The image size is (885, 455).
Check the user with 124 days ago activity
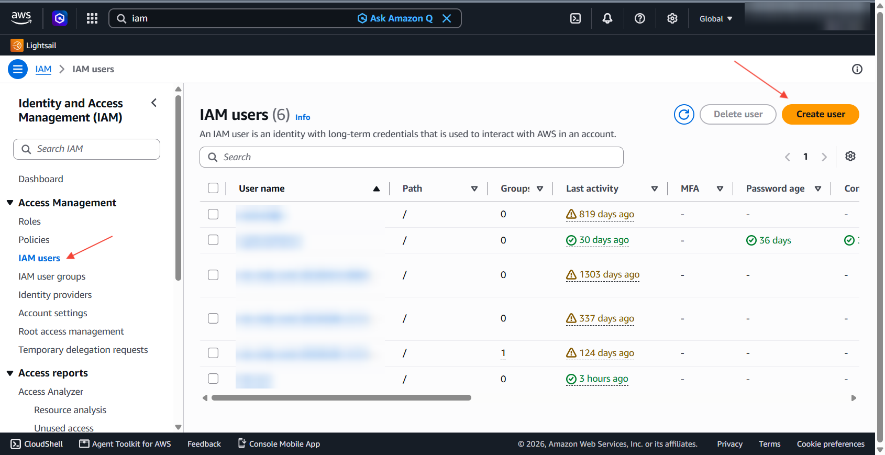pos(213,353)
